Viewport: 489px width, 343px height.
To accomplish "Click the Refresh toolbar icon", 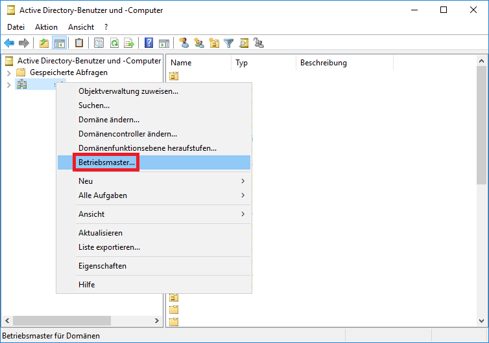I will (114, 43).
